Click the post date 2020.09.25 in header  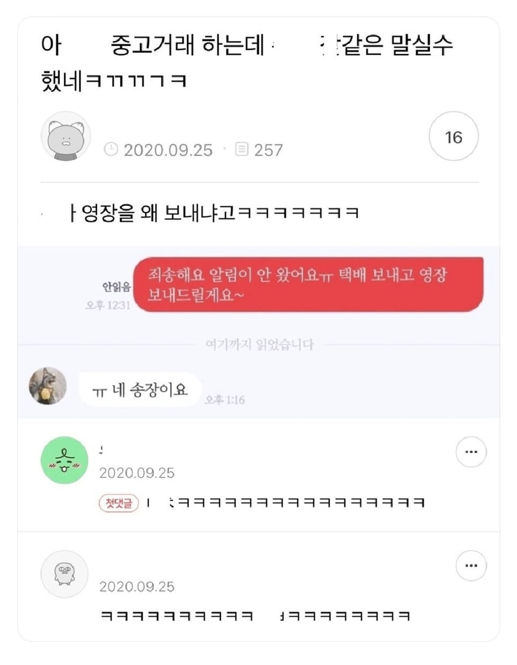pos(168,150)
